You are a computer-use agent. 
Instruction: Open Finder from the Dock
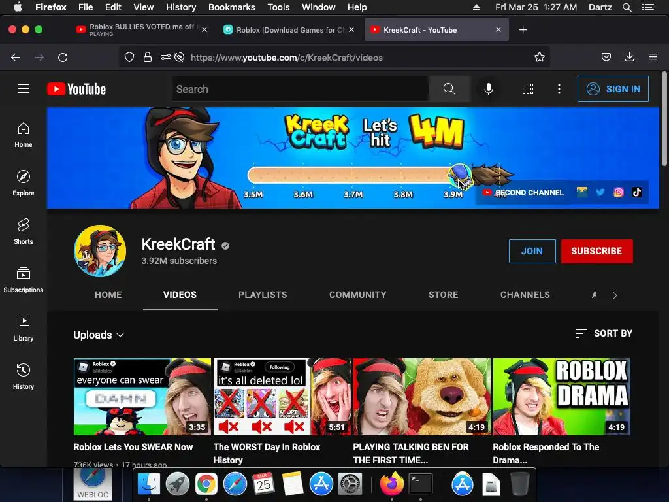coord(149,484)
